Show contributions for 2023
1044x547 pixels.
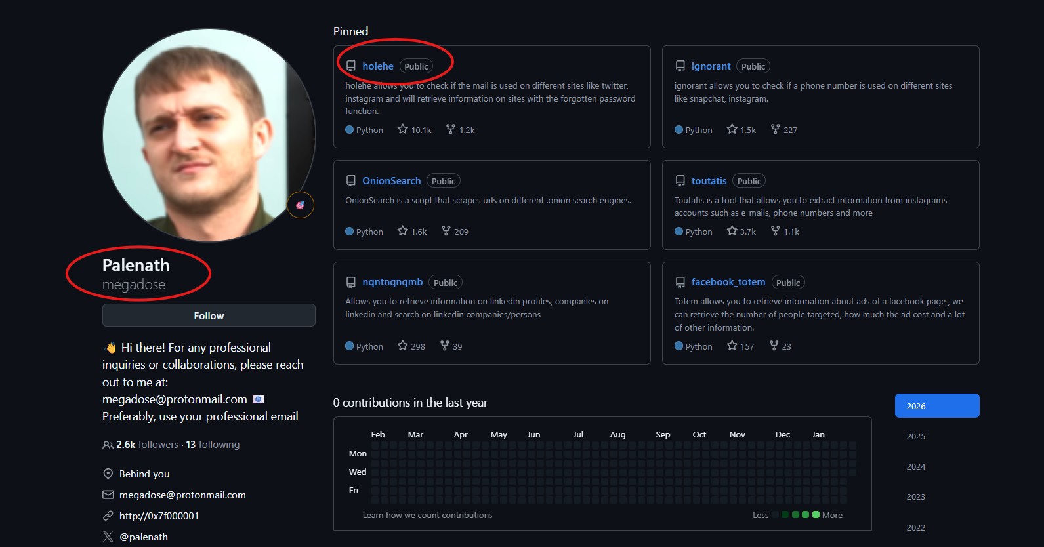click(x=916, y=496)
